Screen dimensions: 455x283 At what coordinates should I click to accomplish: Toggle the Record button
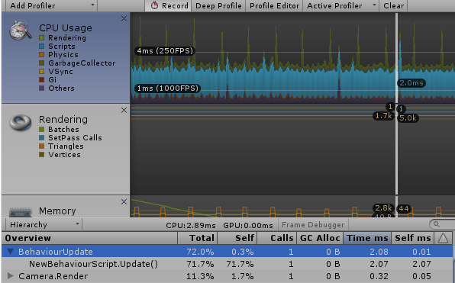pos(168,6)
